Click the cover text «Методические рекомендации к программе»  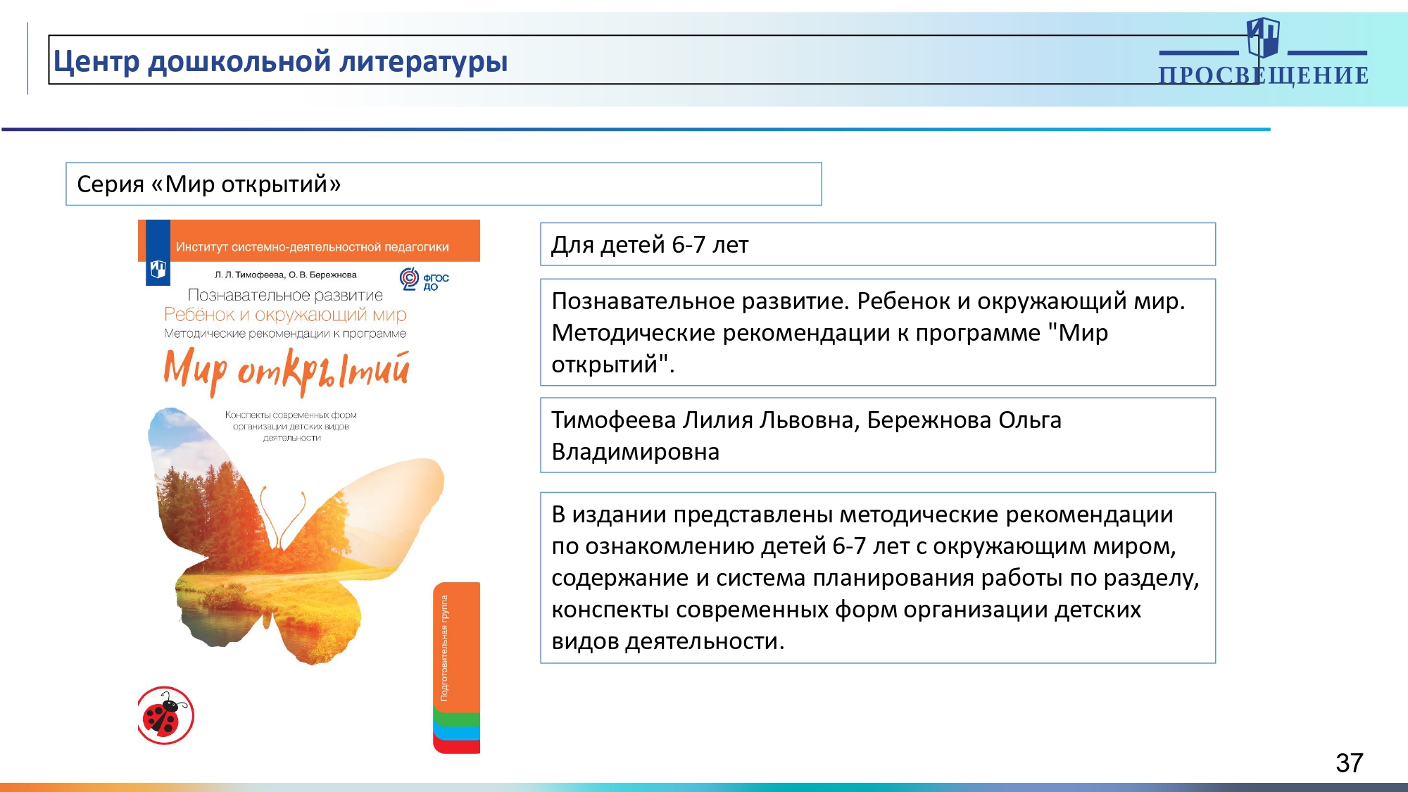tap(285, 333)
